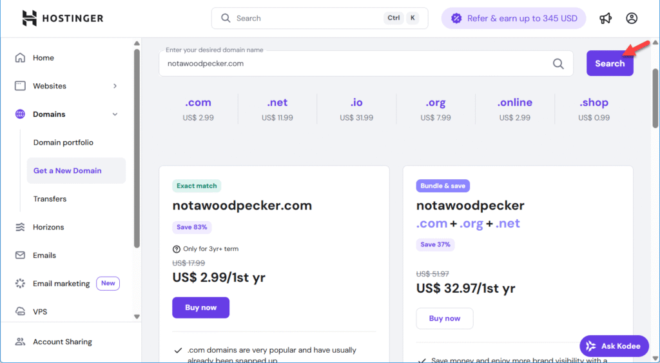Image resolution: width=660 pixels, height=363 pixels.
Task: Click the Domains globe icon
Action: (x=20, y=114)
